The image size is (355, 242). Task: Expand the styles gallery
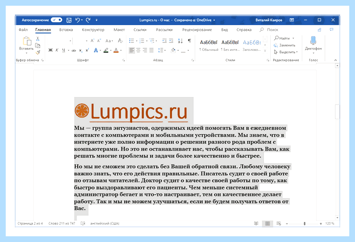coord(265,51)
